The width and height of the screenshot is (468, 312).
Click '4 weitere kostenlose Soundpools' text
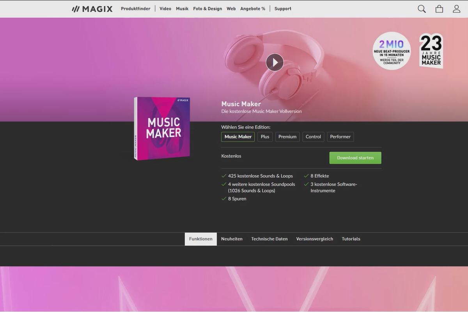point(262,187)
